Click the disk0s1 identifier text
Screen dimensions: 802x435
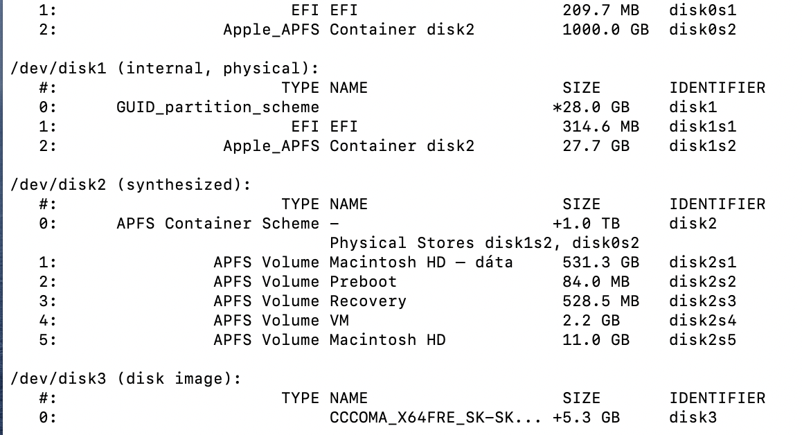[x=702, y=10]
